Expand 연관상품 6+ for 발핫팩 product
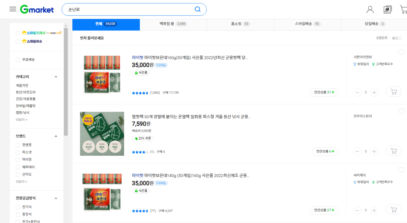 coord(325,151)
